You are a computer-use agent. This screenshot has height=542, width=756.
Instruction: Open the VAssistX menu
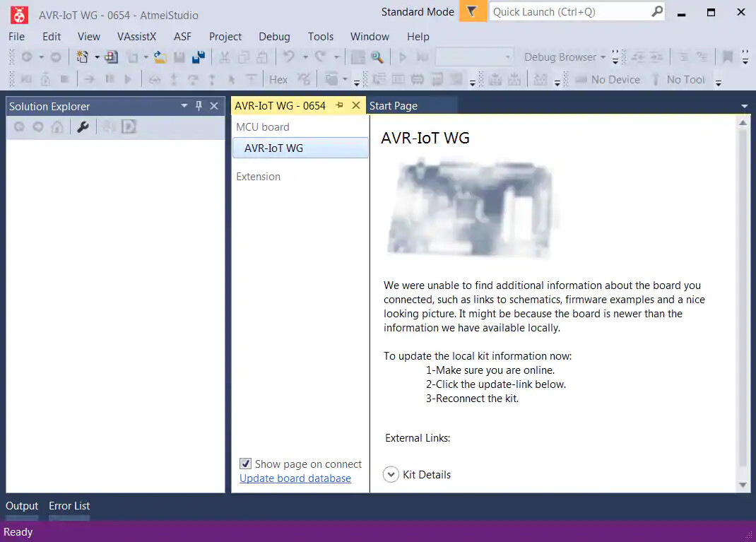(136, 37)
